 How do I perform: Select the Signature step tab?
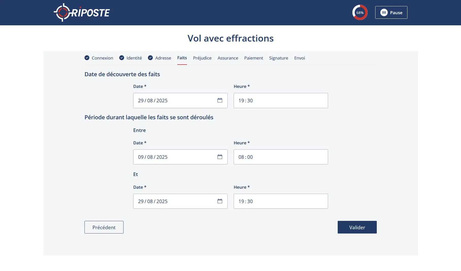(x=279, y=58)
